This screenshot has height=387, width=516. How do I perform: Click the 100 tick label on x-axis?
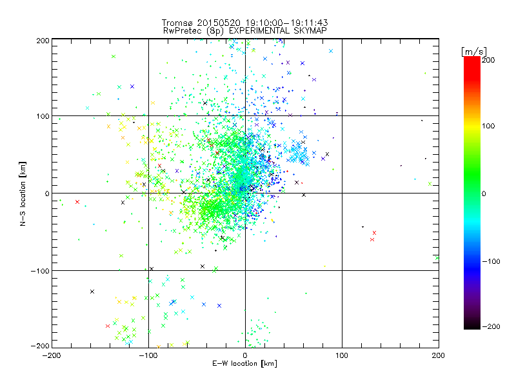pyautogui.click(x=342, y=356)
